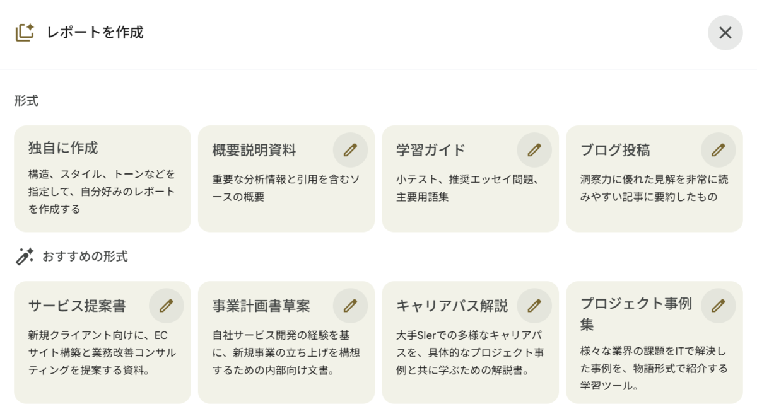Click pencil icon on 事業計画書草案 card
Image resolution: width=757 pixels, height=409 pixels.
tap(350, 306)
